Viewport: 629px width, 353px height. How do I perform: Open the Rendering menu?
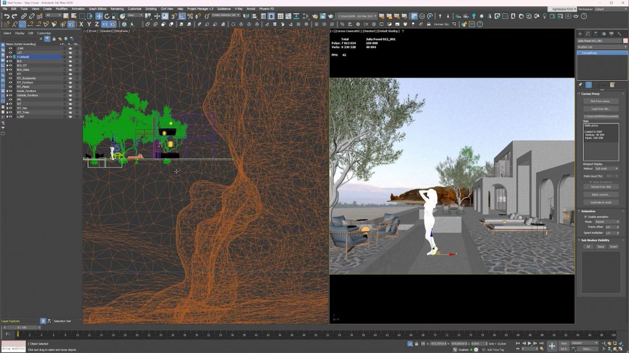click(117, 9)
